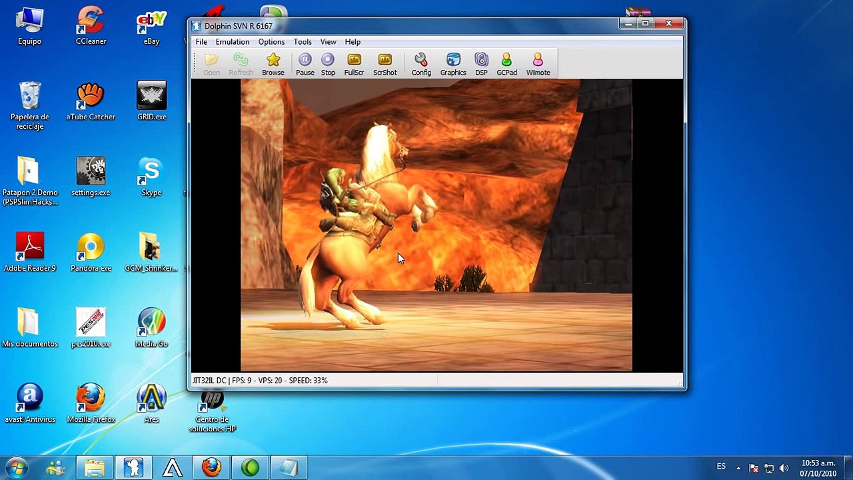
Task: Open the Emulation menu
Action: [233, 42]
